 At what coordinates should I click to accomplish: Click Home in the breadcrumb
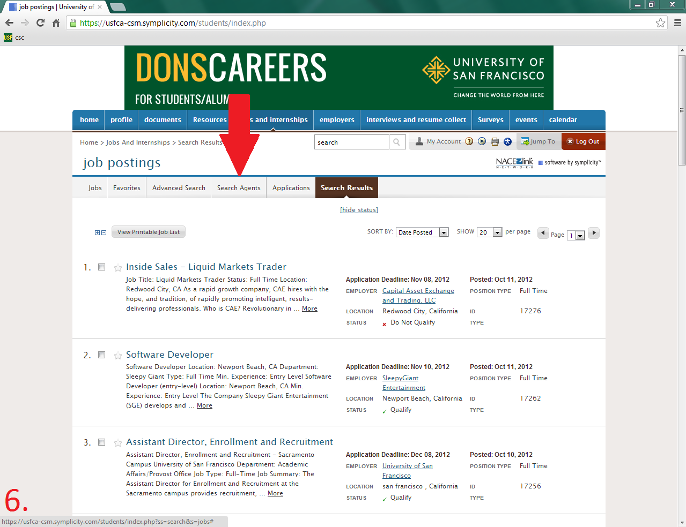[89, 142]
